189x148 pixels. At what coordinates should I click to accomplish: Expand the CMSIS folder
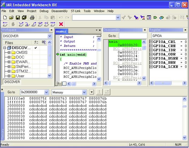pos(9,52)
